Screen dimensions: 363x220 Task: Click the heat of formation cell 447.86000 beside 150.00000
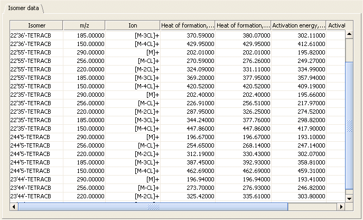tap(188, 128)
